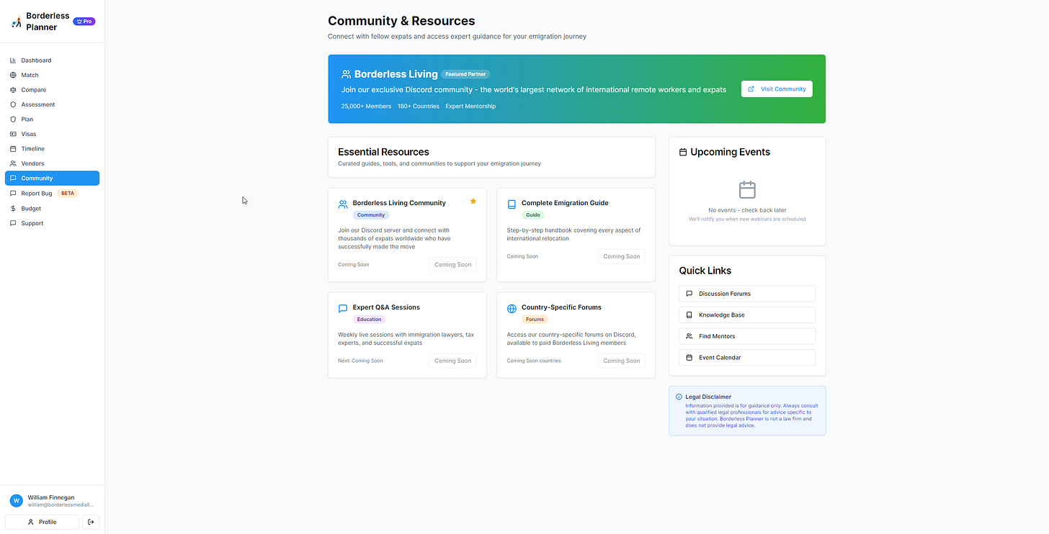Click Coming Soon button on Country-Specific Forums
This screenshot has width=1049, height=534.
click(621, 361)
